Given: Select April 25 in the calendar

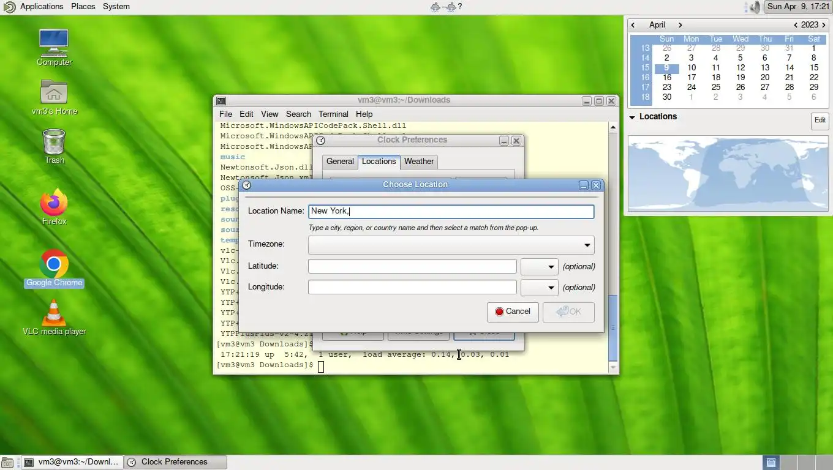Looking at the screenshot, I should 715,88.
